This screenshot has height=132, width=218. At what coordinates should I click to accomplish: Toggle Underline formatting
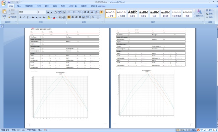coord(28,17)
